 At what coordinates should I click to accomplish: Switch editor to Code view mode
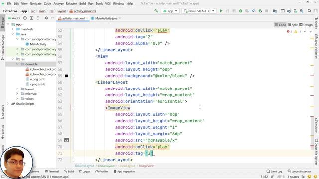pyautogui.click(x=280, y=25)
